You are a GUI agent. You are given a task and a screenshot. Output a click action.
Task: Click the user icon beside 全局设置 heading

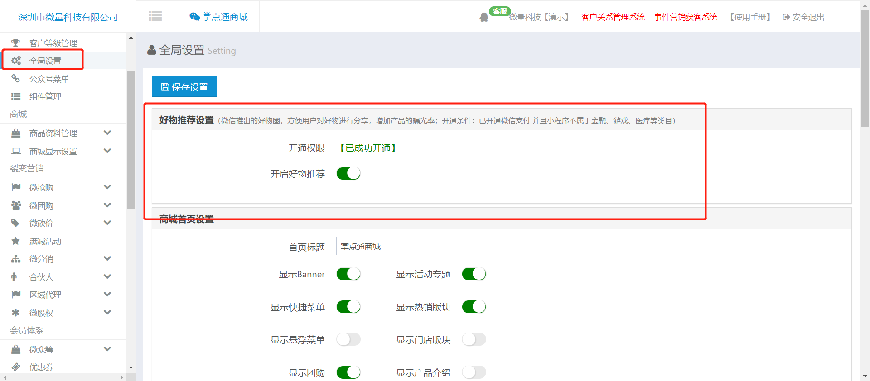152,50
